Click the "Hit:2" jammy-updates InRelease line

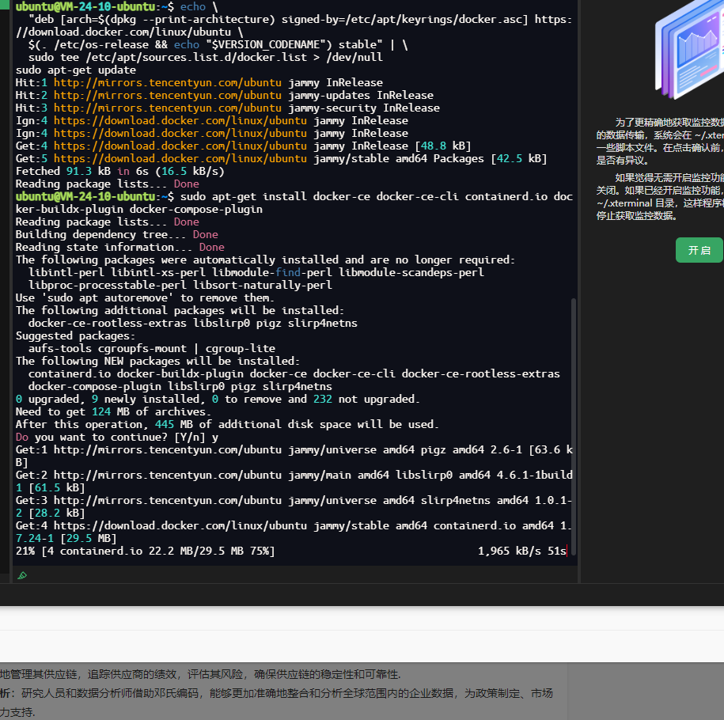click(225, 95)
